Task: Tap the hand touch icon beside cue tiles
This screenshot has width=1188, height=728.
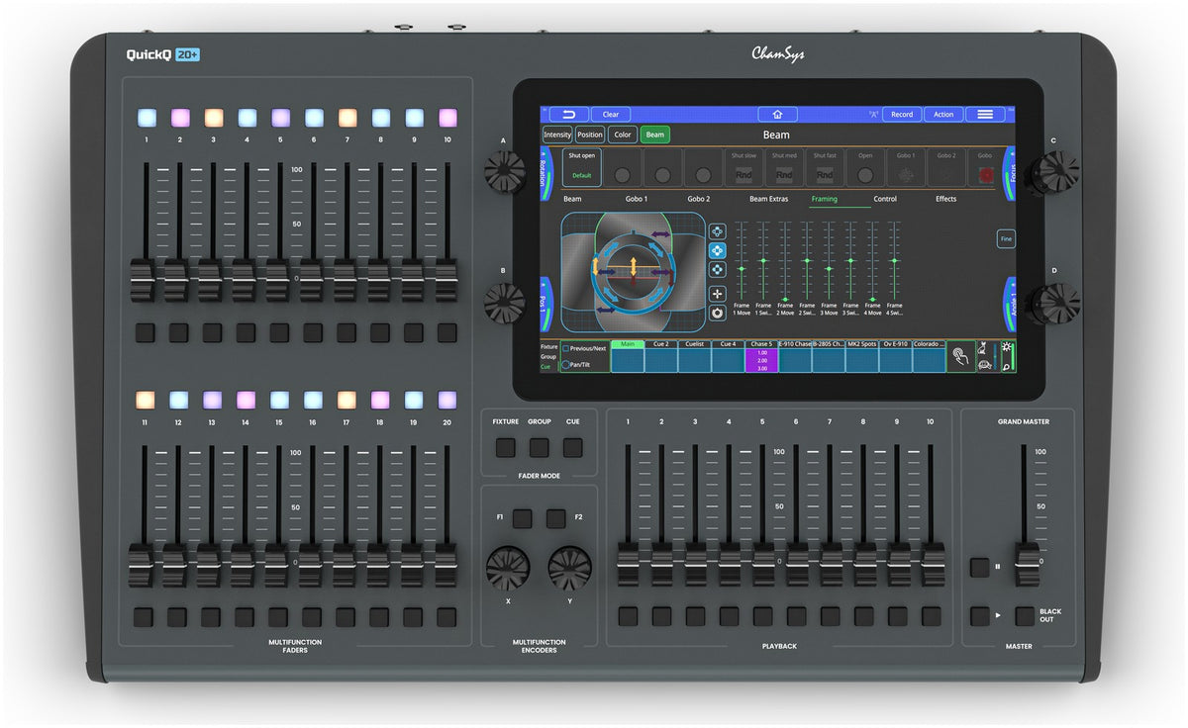Action: (958, 356)
